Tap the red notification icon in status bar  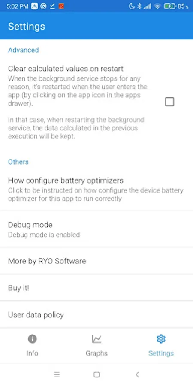tap(61, 6)
